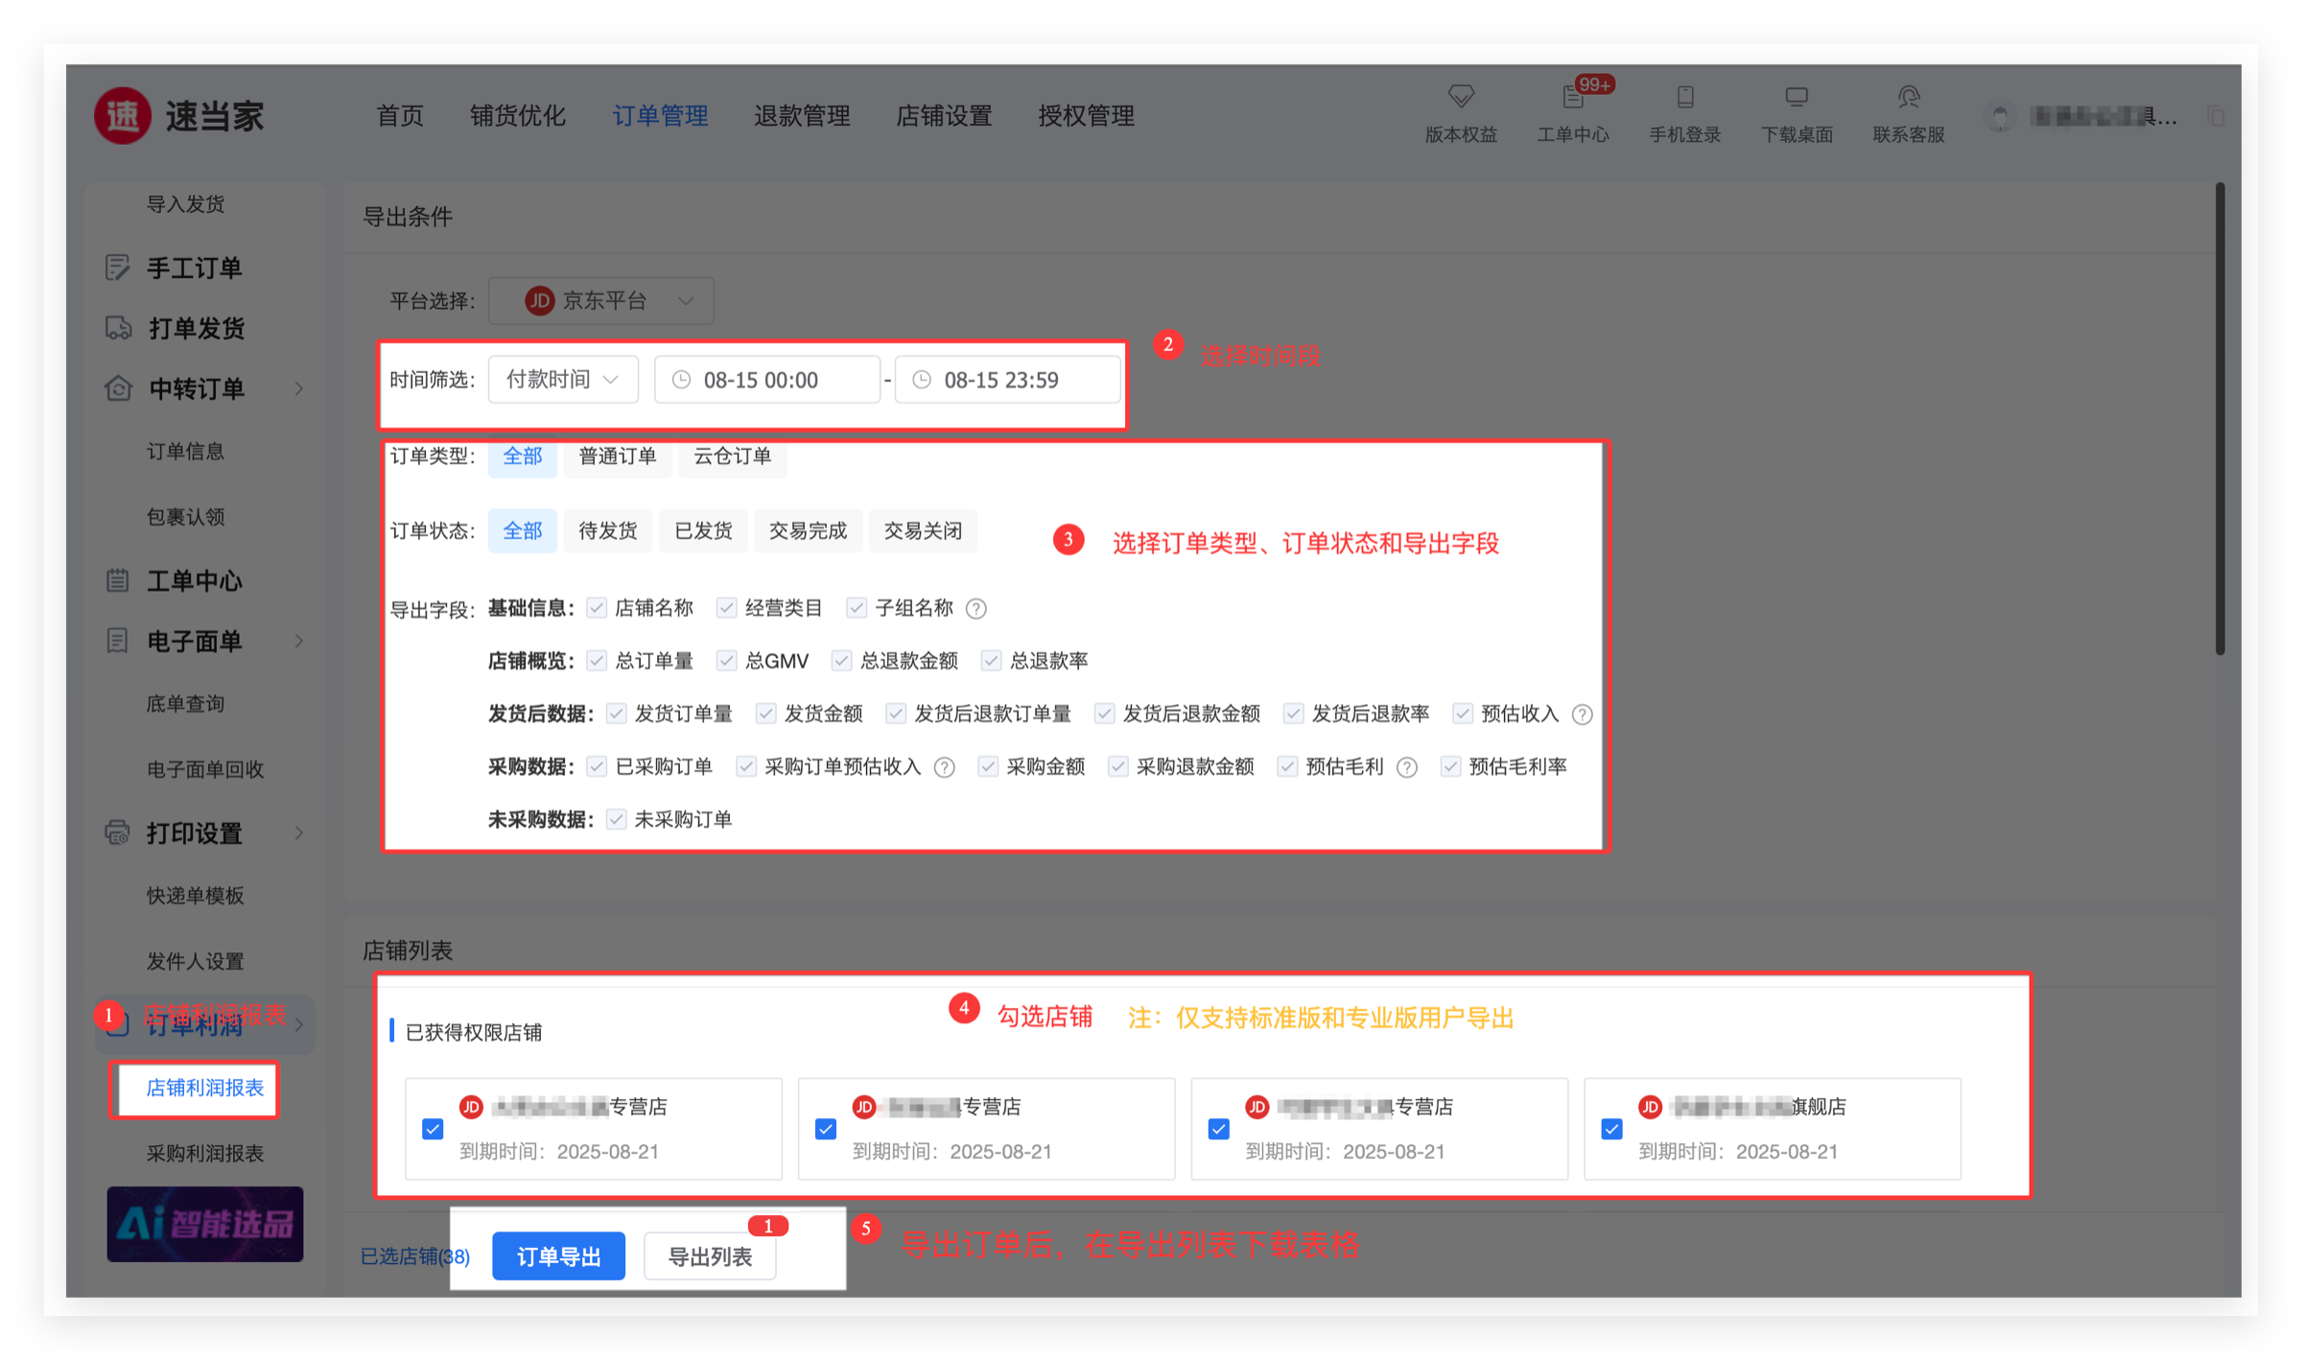
Task: Click help icon beside 预估毛利
Action: 1407,767
